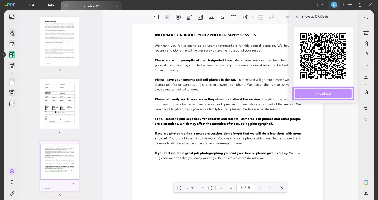Add a Check Box form element
Image resolution: width=378 pixels, height=200 pixels.
tap(167, 17)
